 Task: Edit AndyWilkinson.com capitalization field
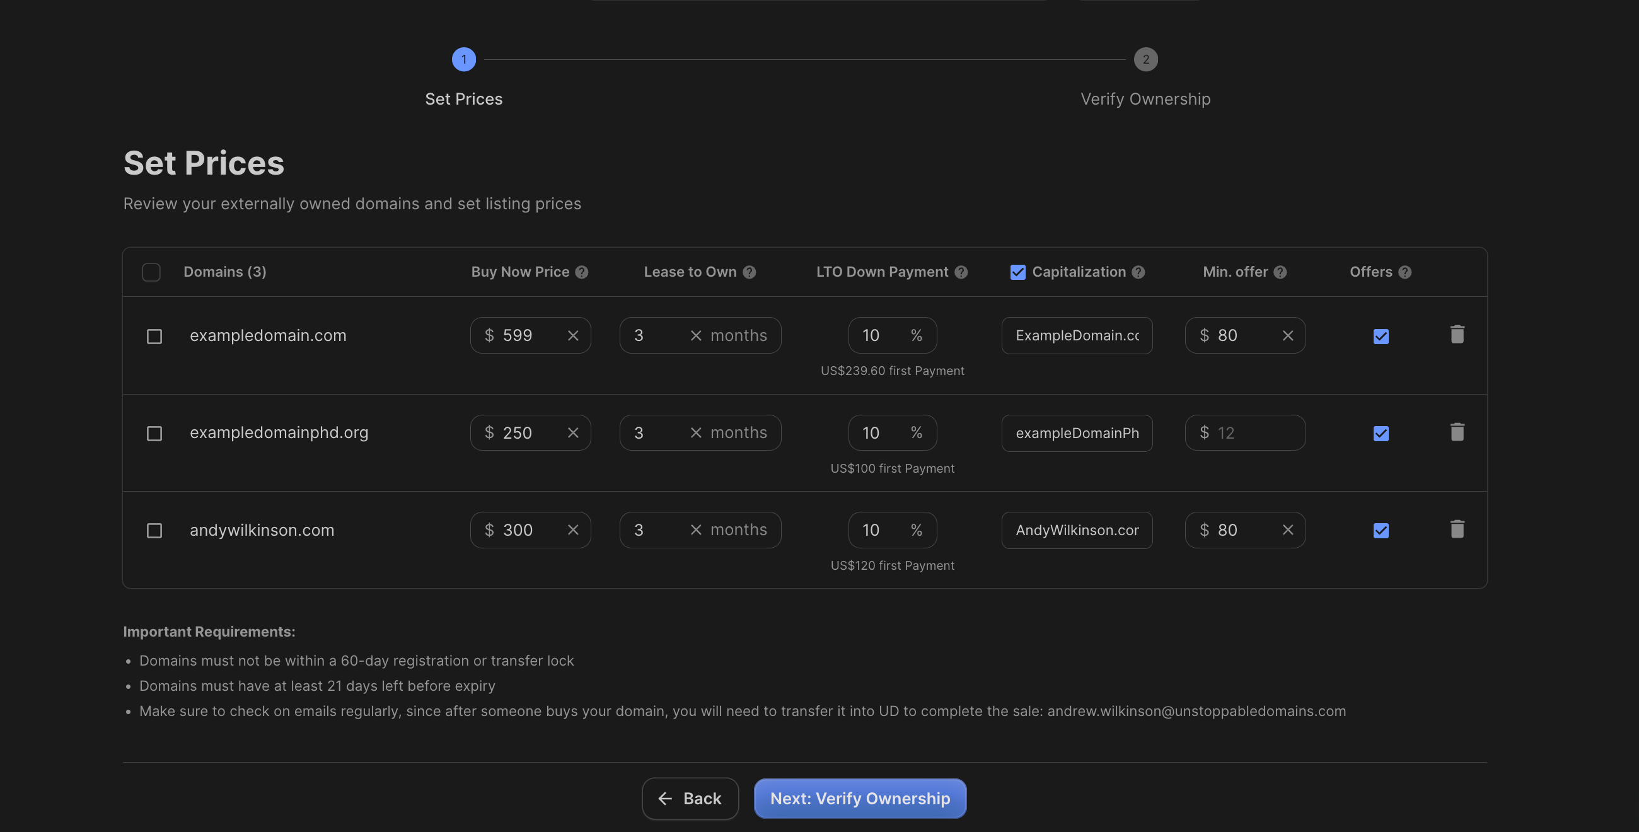(1077, 530)
